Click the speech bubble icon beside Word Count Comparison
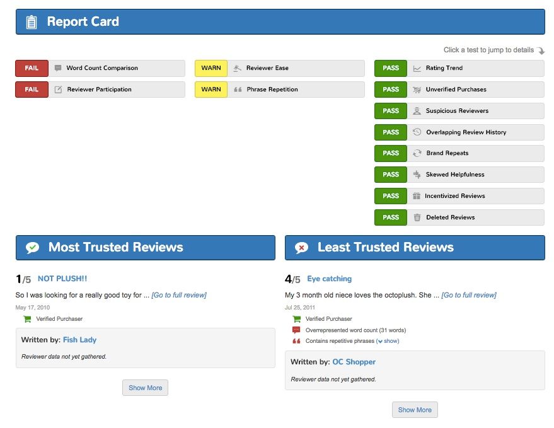554x428 pixels. [58, 68]
